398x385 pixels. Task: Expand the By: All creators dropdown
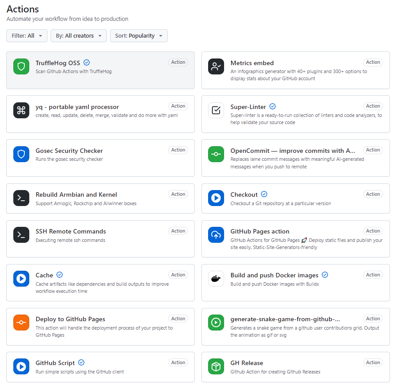[79, 36]
